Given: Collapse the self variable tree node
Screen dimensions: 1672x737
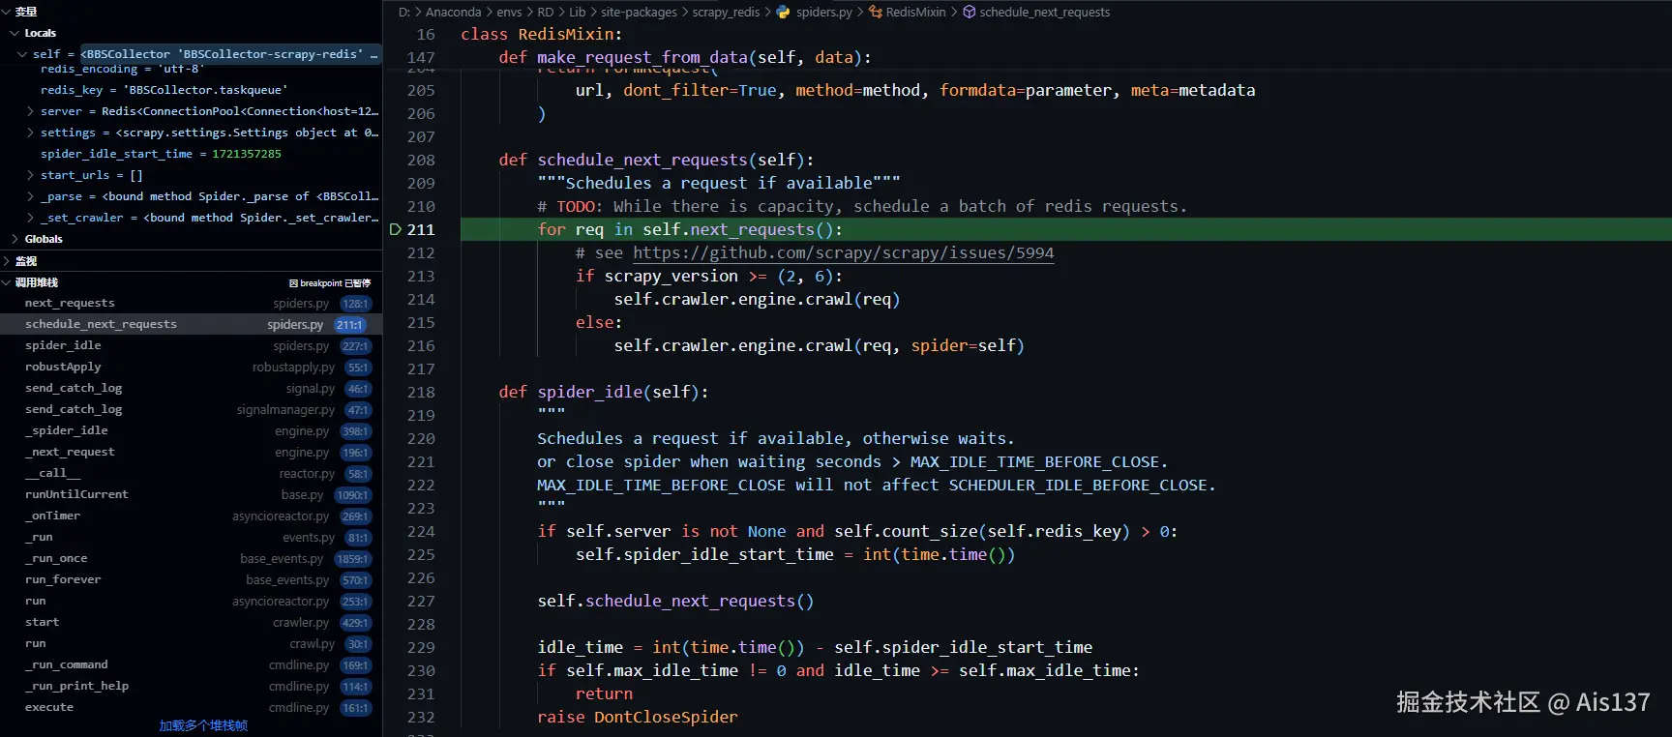Looking at the screenshot, I should pos(22,54).
